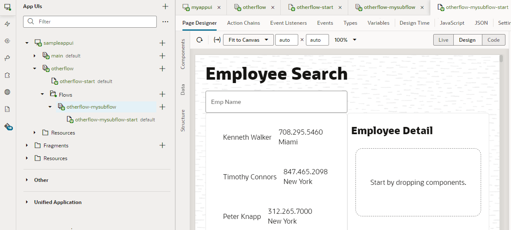Click the reload page canvas icon

coord(200,40)
